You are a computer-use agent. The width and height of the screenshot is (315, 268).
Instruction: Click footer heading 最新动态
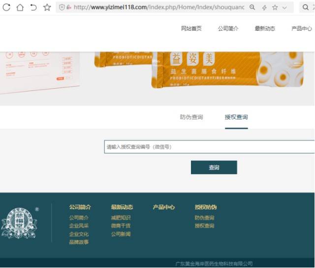coord(122,207)
